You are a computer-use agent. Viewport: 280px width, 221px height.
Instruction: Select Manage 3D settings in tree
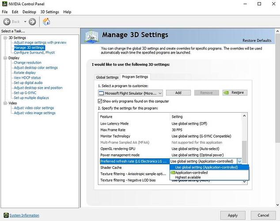click(x=29, y=48)
